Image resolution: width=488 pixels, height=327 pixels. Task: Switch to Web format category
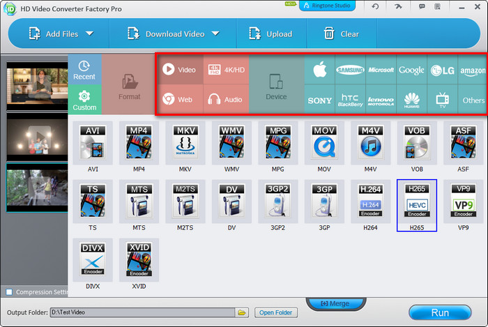pos(180,99)
